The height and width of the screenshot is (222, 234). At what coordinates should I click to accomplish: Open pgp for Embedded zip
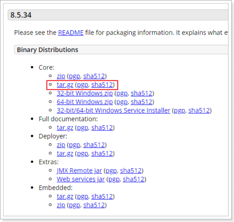tap(75, 206)
